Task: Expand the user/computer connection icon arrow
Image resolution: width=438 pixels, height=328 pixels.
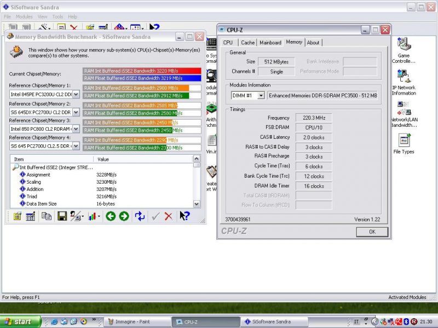Action: (83, 216)
